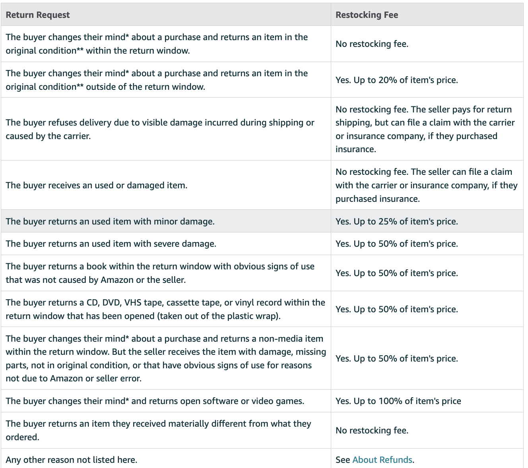Click the "Up to 100% of item's price" cell
The image size is (528, 468).
pyautogui.click(x=398, y=401)
